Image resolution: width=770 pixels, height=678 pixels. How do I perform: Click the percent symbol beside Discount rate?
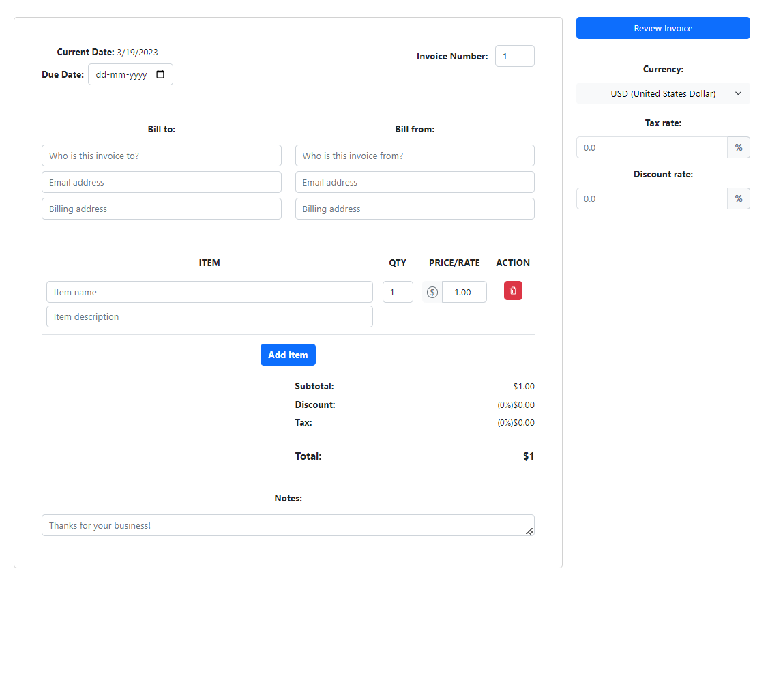click(739, 198)
